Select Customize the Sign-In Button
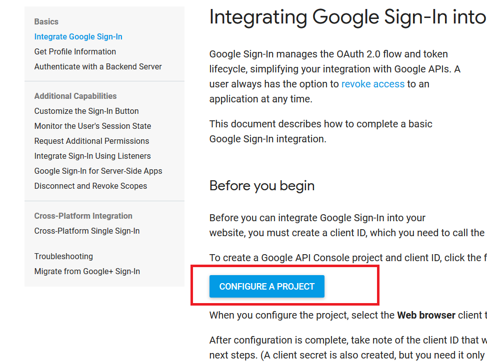 tap(86, 111)
